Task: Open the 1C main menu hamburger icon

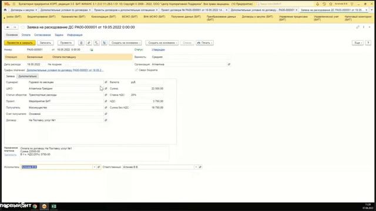Action: 14,4
